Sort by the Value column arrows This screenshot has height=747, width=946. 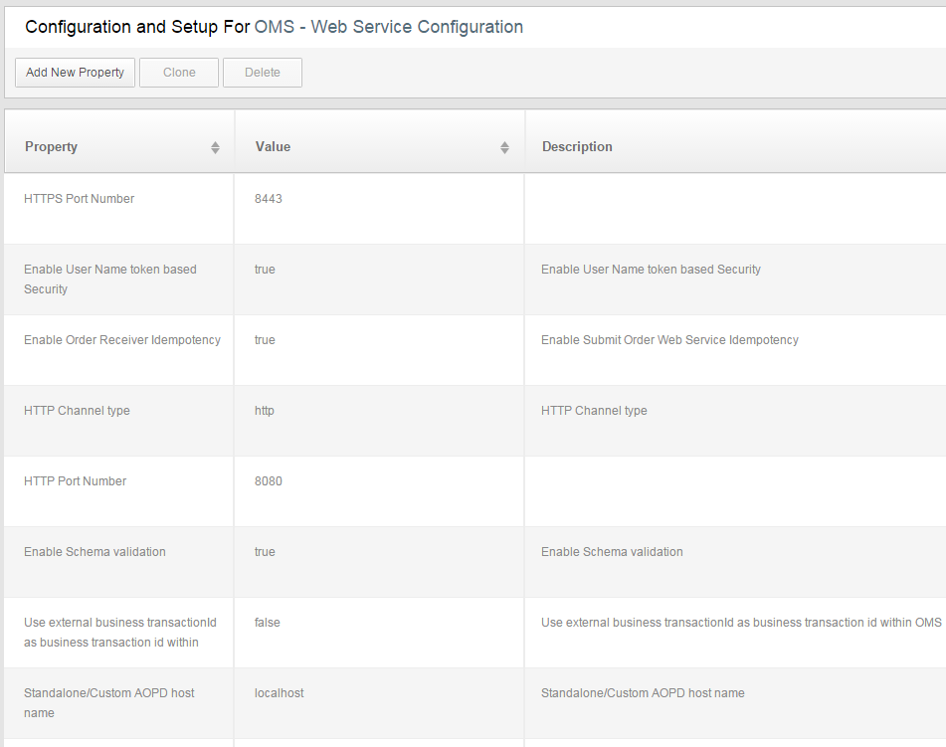point(504,147)
